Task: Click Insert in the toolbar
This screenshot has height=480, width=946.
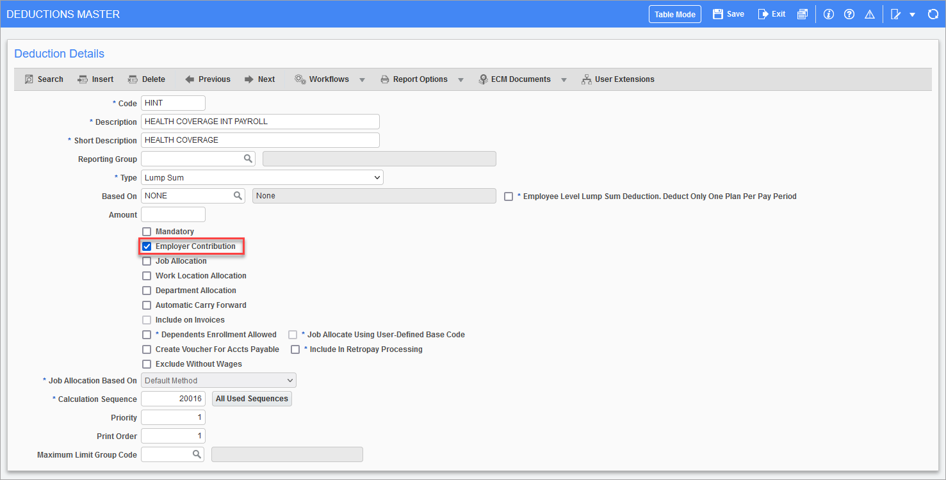Action: 95,79
